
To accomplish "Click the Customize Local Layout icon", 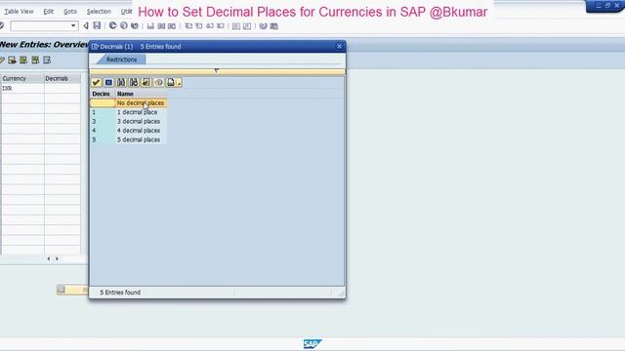I will tap(273, 26).
